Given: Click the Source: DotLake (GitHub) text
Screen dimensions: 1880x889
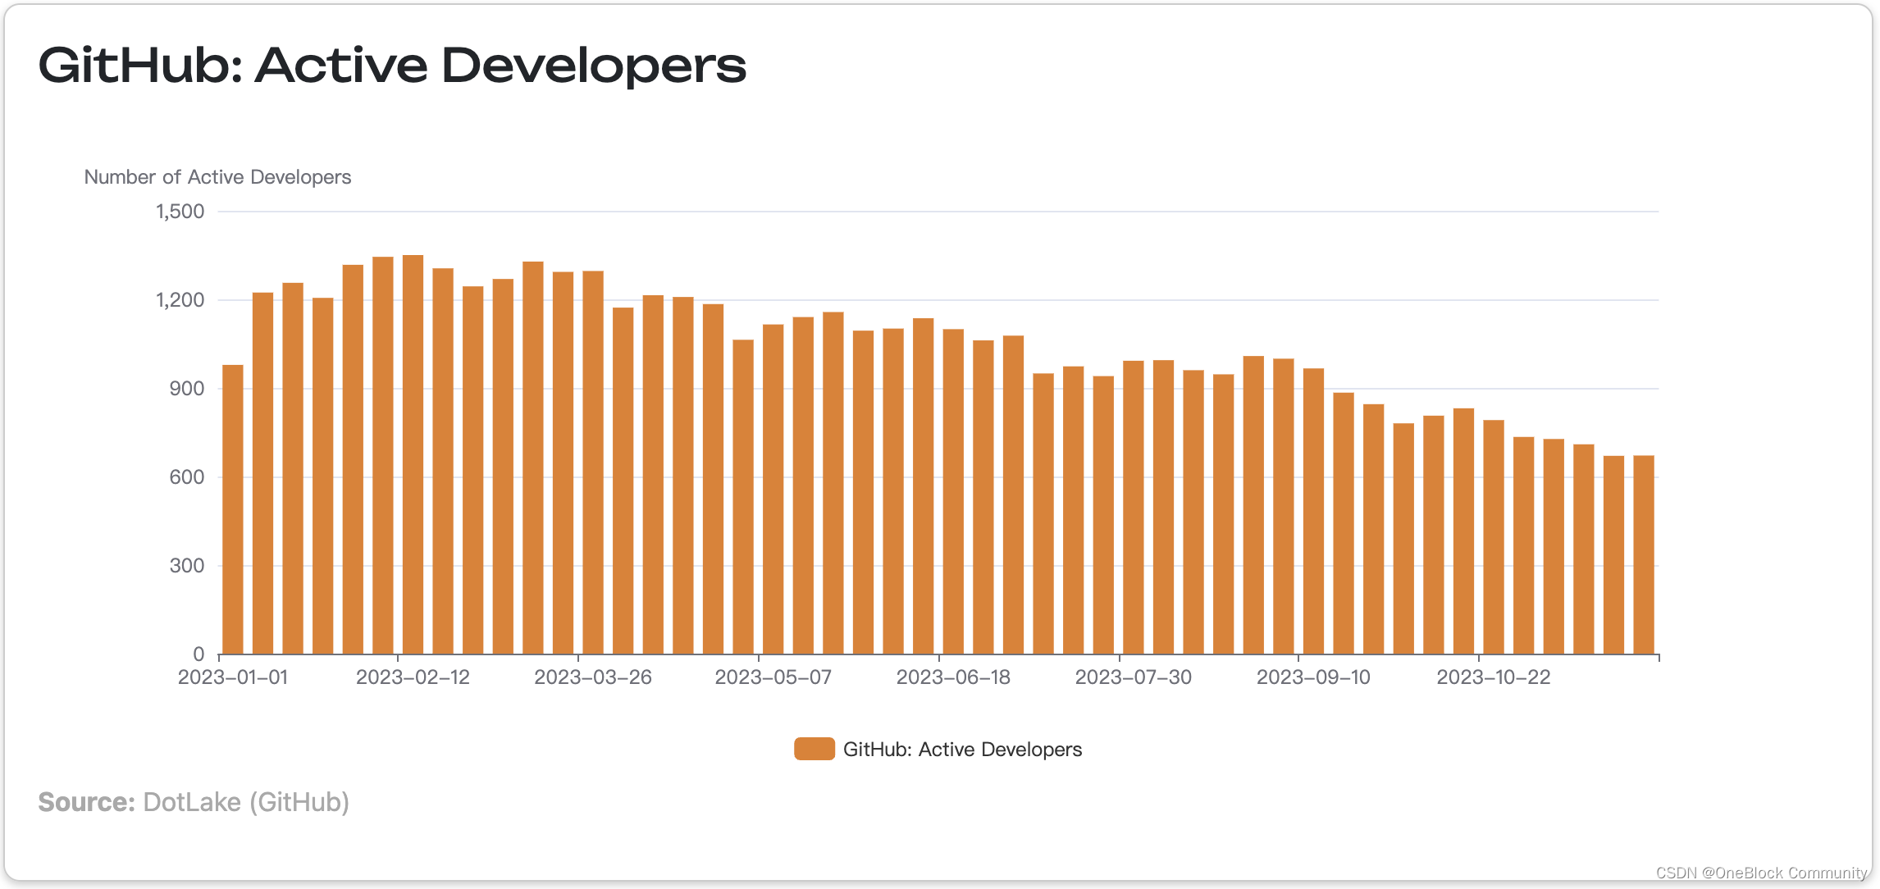Looking at the screenshot, I should pos(194,802).
